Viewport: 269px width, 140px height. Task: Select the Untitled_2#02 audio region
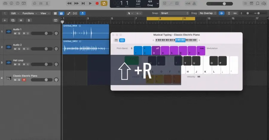pyautogui.click(x=86, y=47)
